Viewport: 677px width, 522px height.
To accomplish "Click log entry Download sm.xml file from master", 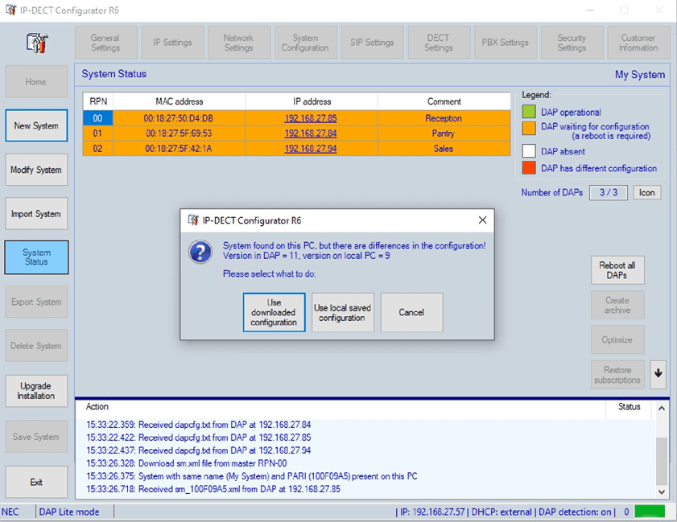I will click(187, 463).
